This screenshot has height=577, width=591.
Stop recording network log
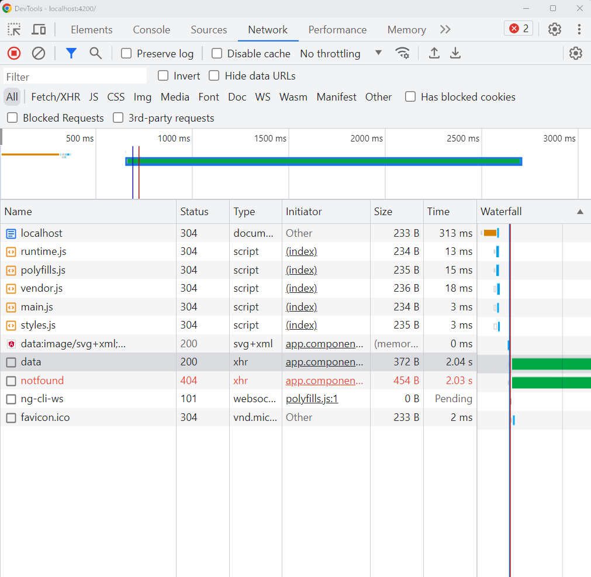pyautogui.click(x=14, y=53)
